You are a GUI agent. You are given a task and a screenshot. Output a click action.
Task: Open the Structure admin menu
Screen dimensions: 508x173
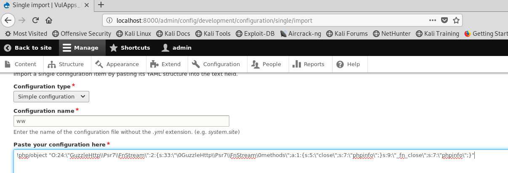coord(66,64)
